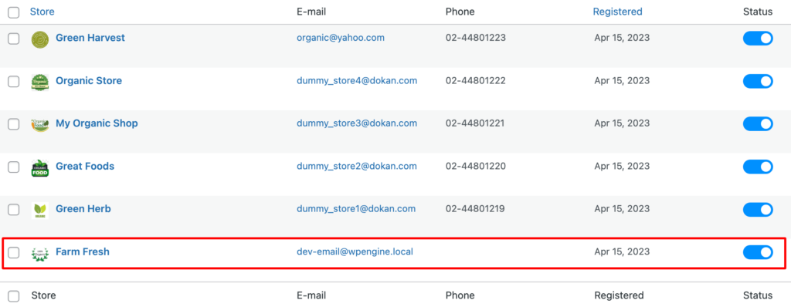Tick the checkbox for Organic Store
The height and width of the screenshot is (307, 791).
(x=14, y=81)
